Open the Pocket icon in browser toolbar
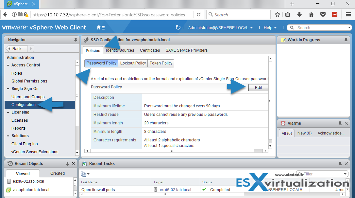This screenshot has height=198, width=355. (323, 15)
